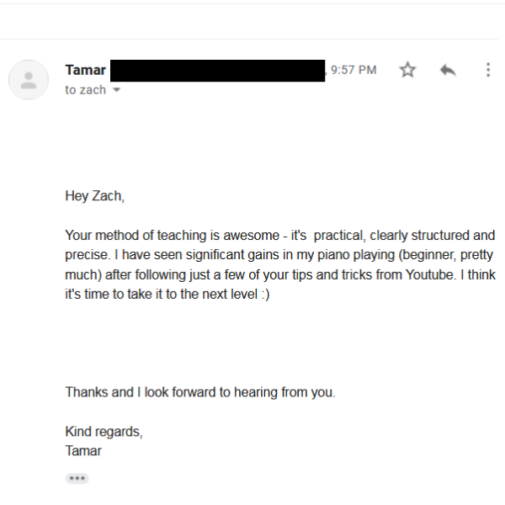Click the "Tamar" signature below Kind regards

[83, 450]
